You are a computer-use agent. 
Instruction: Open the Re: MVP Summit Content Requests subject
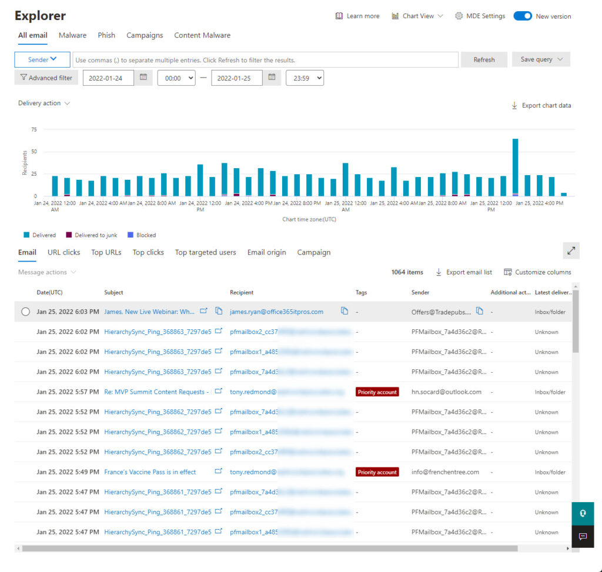coord(156,392)
